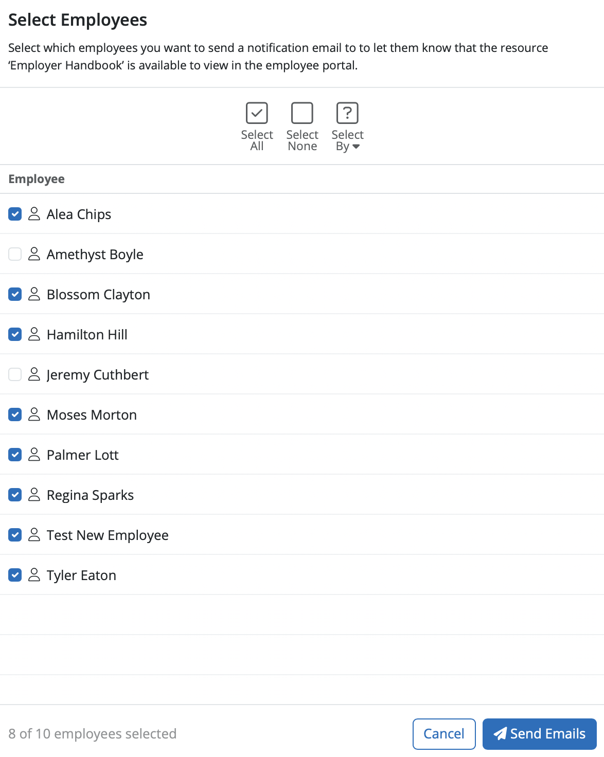The height and width of the screenshot is (757, 604).
Task: Click person icon next to Moses Morton
Action: point(34,414)
